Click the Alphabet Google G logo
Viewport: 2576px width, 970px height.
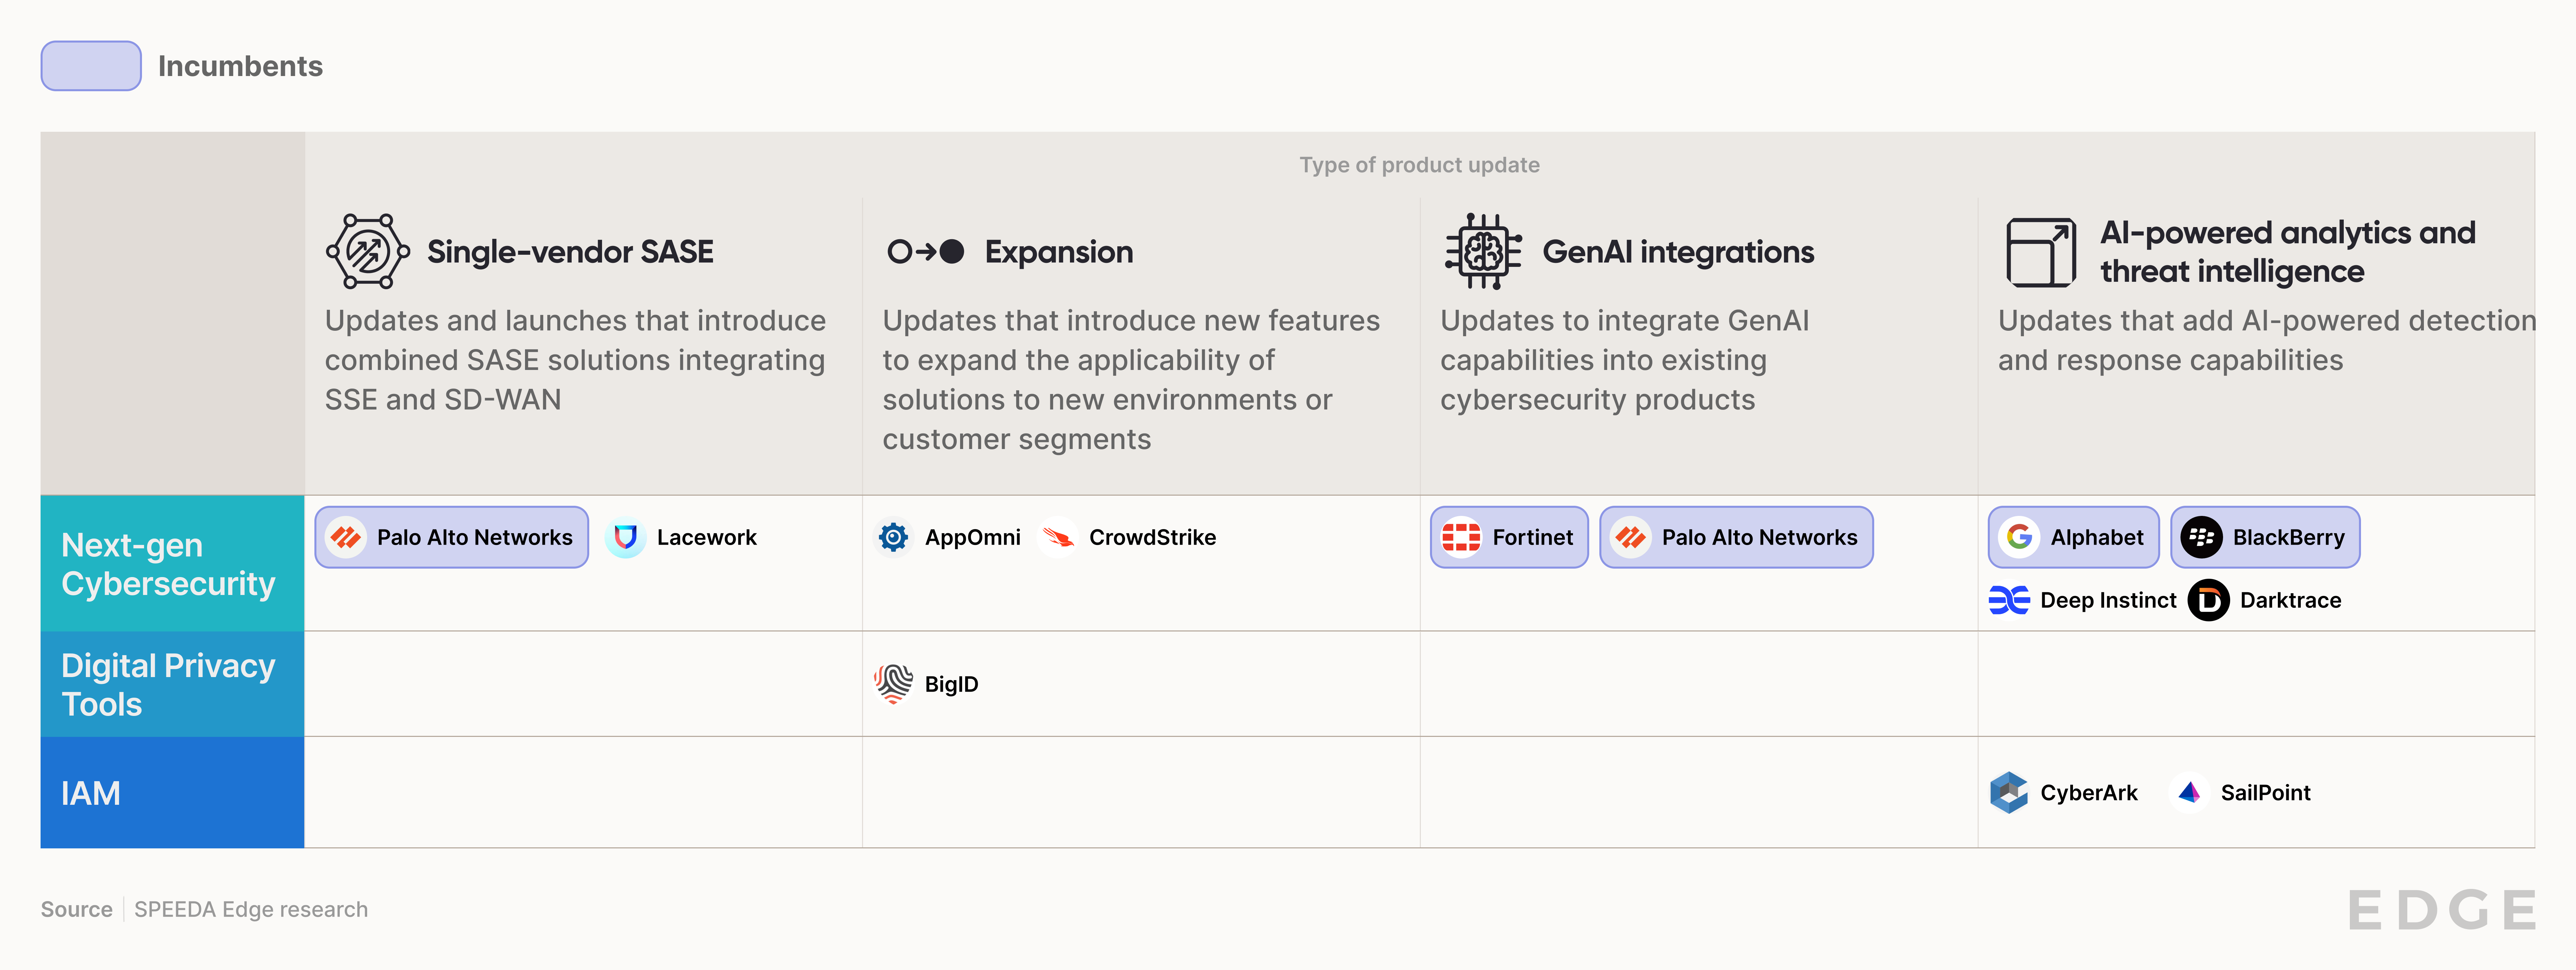tap(2019, 538)
